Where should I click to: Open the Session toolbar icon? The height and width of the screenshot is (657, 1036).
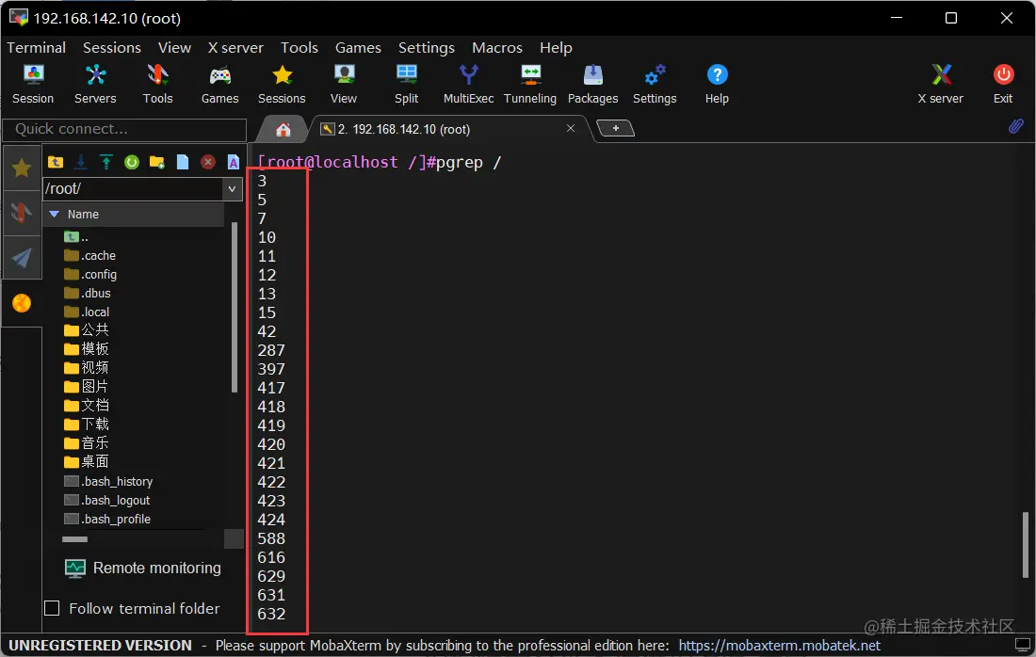coord(33,85)
